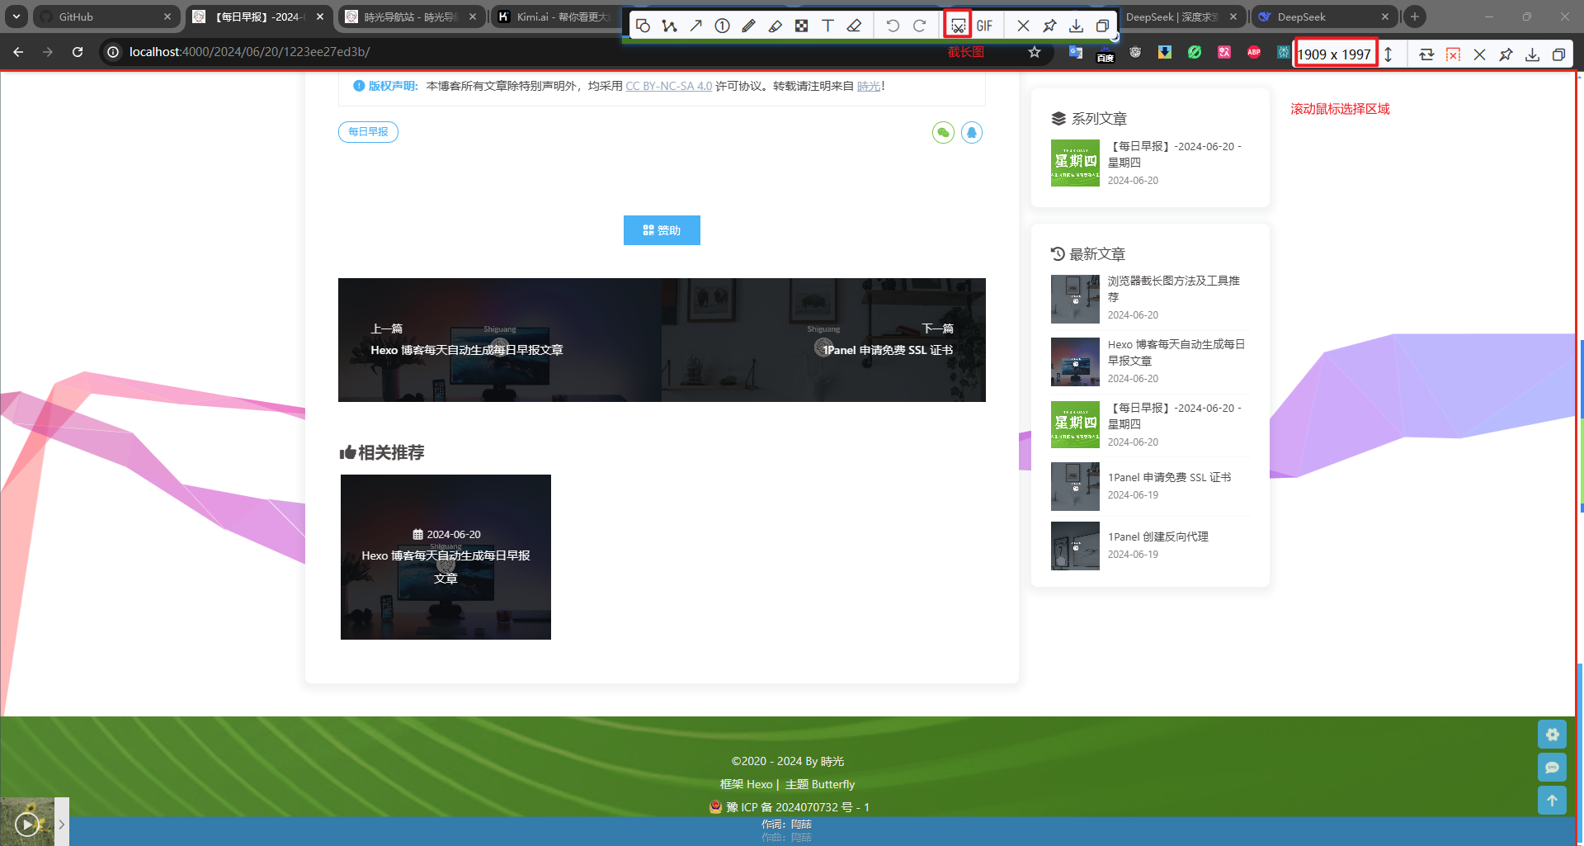Select the numbered marker tool
The image size is (1584, 846).
pyautogui.click(x=722, y=26)
